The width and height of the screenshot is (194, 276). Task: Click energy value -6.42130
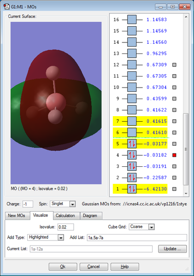155,189
